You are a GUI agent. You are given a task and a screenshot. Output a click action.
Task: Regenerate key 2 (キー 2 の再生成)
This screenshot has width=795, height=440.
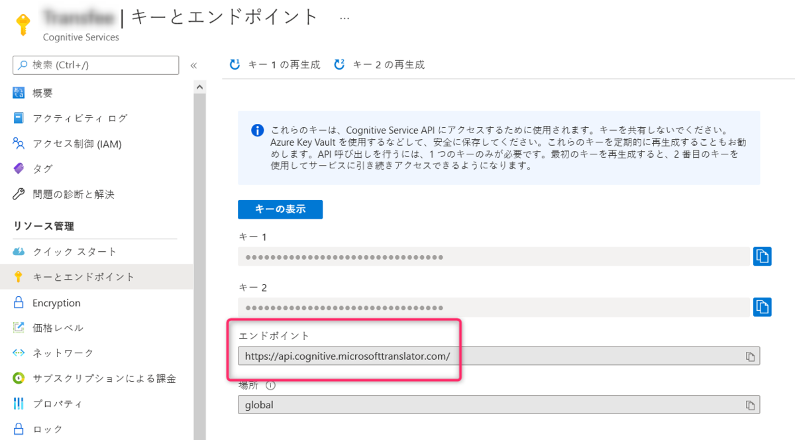379,64
